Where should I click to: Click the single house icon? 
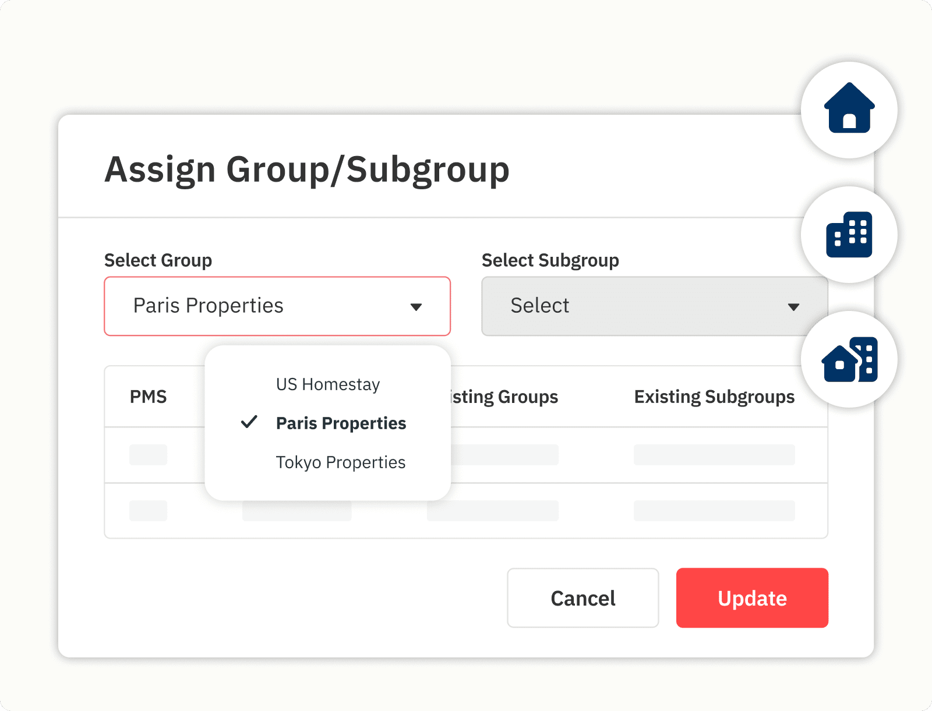849,109
